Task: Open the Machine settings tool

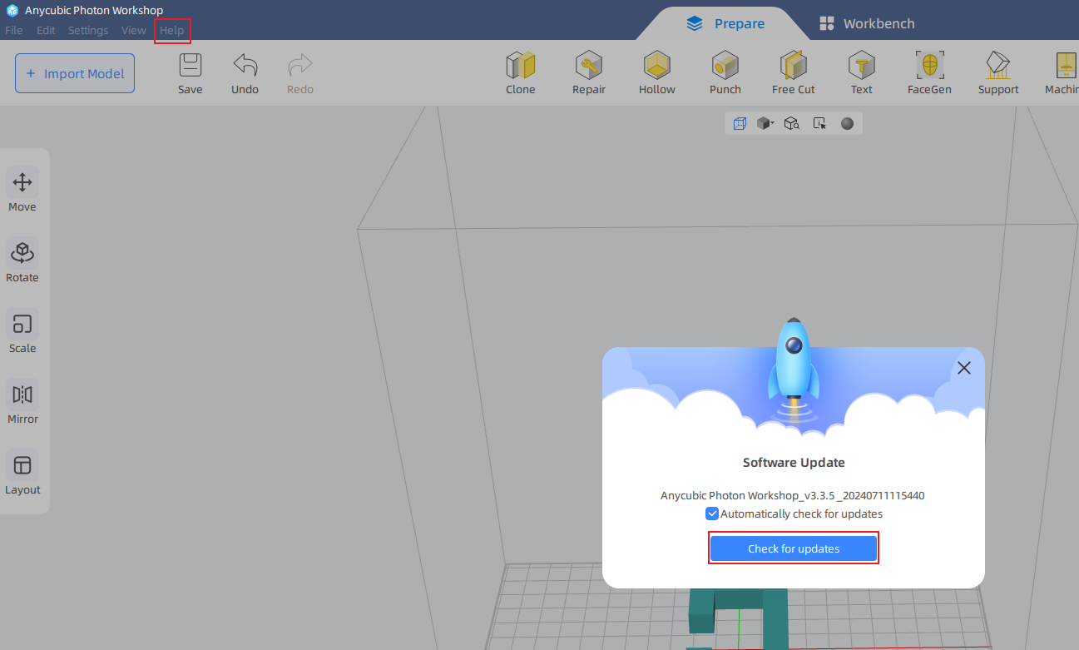Action: coord(1062,73)
